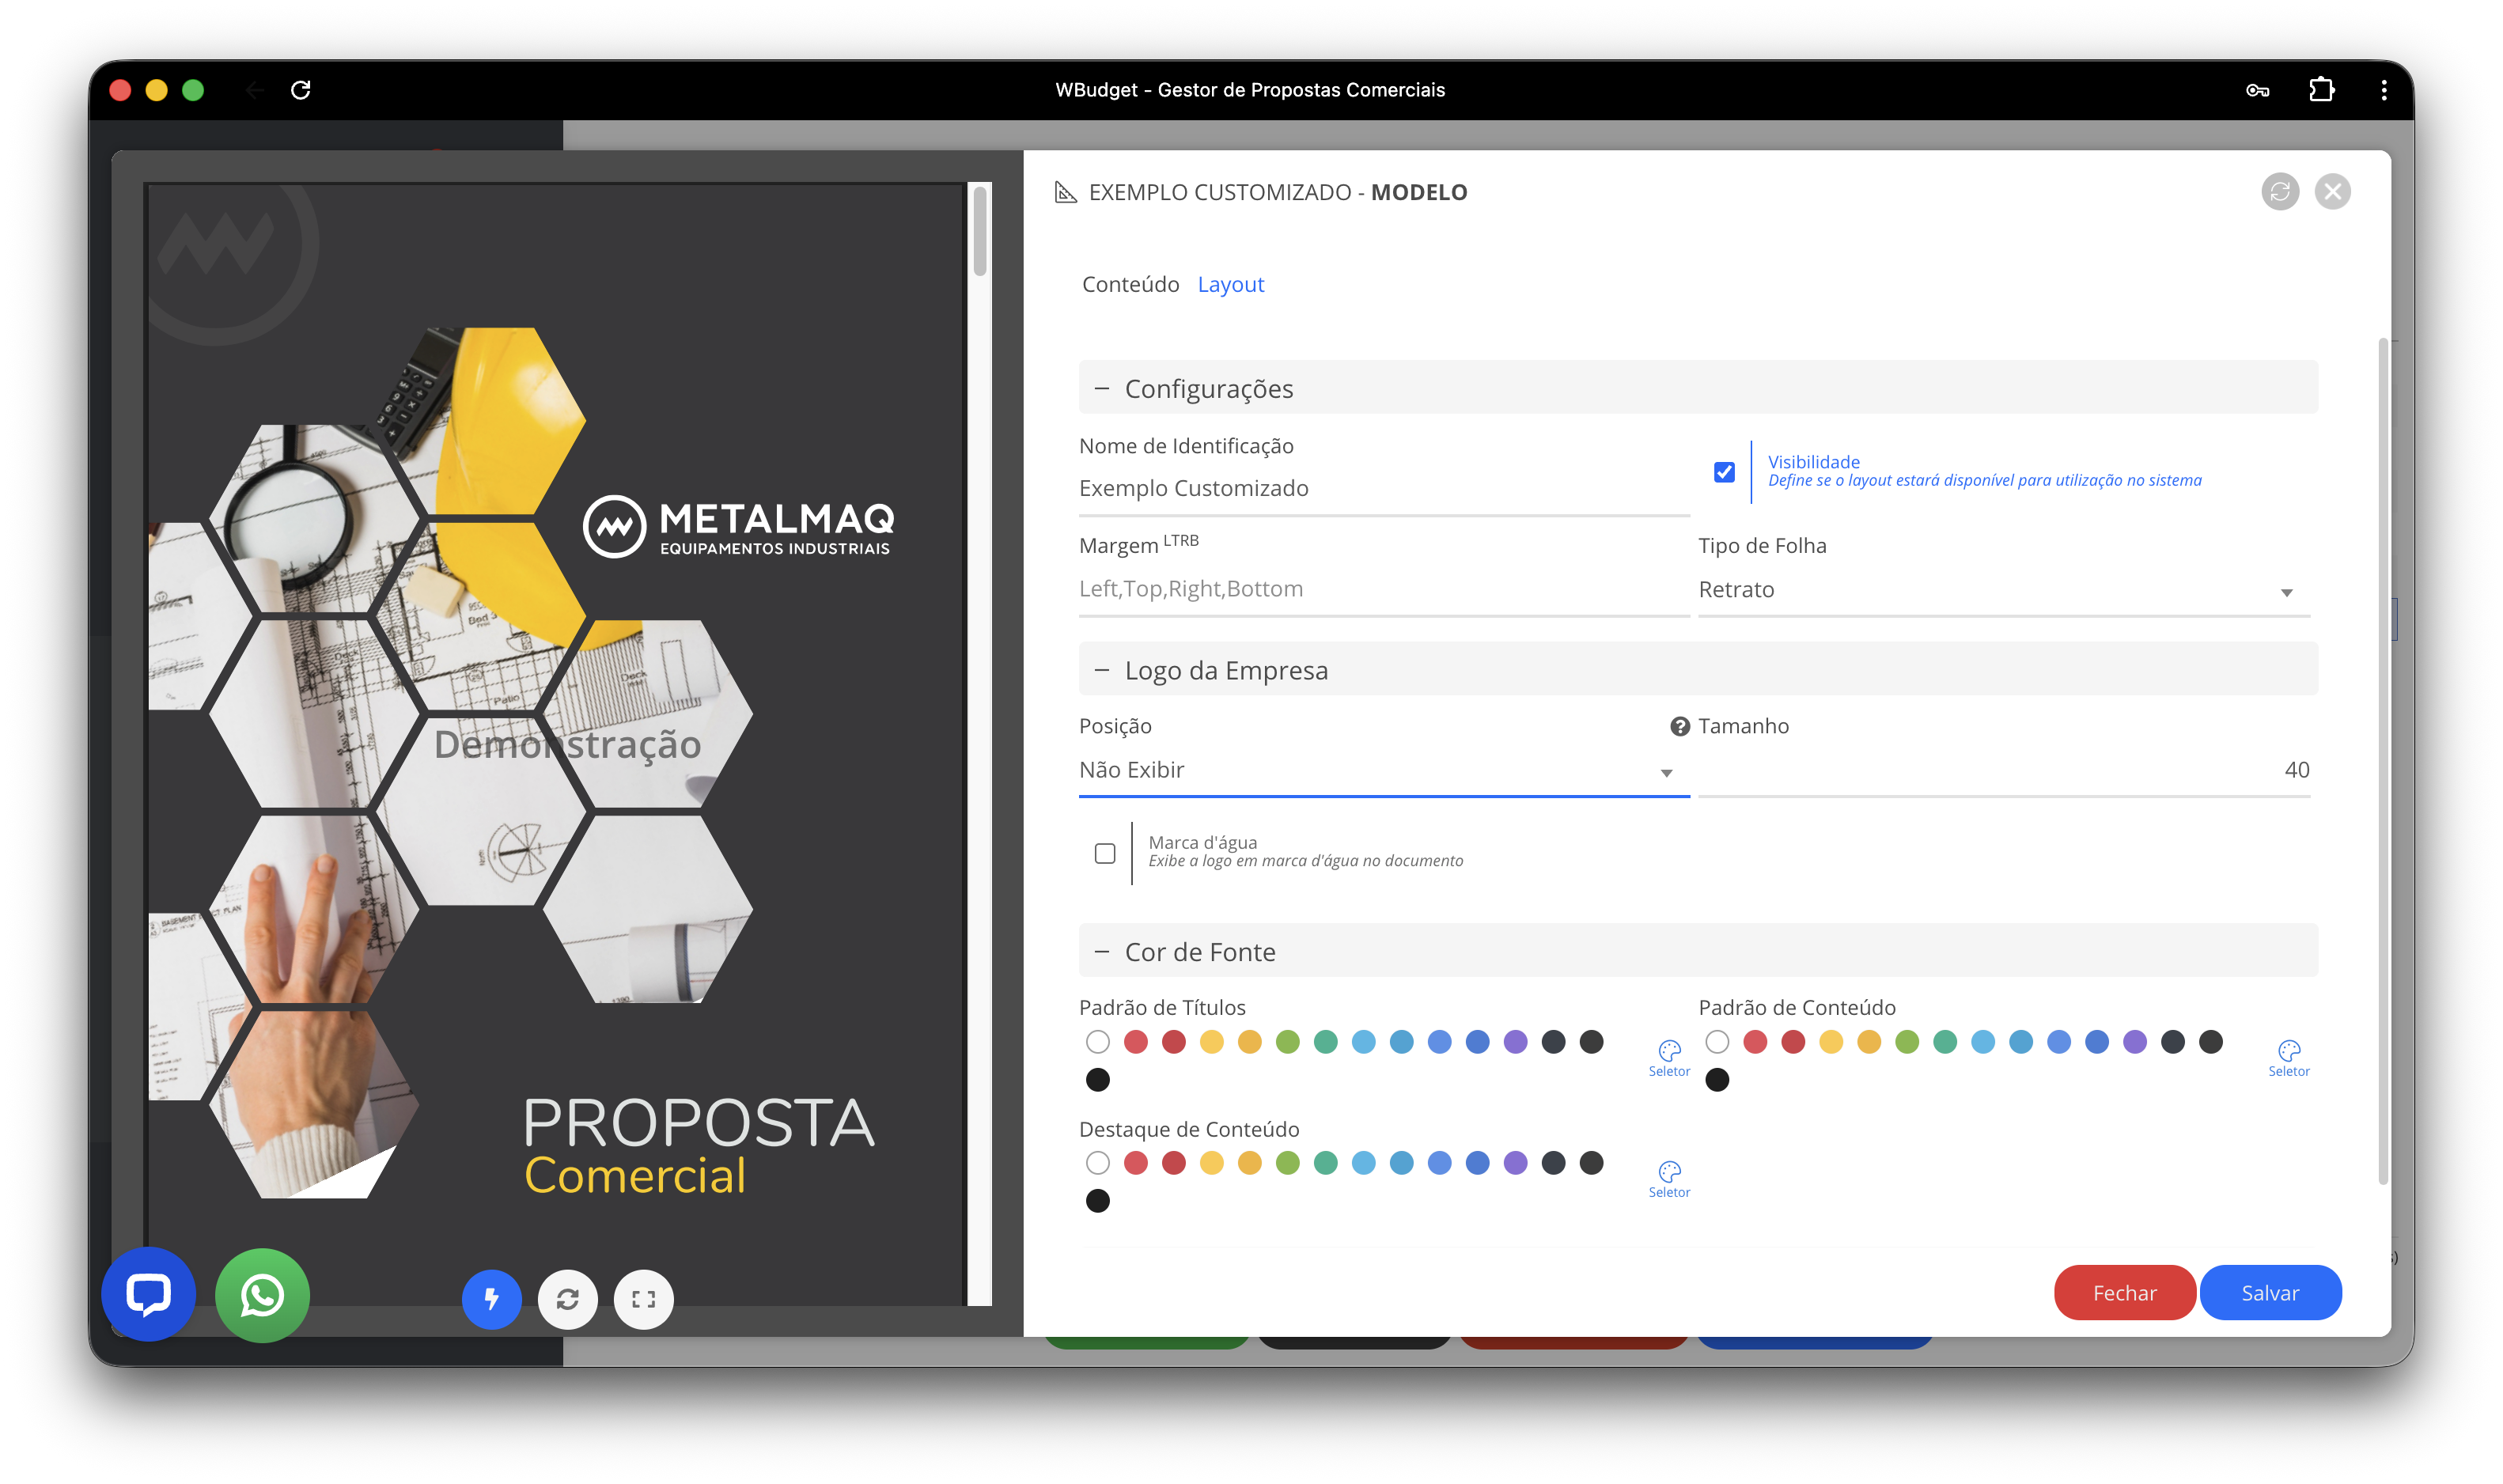Pick the purple swatch under Padrão de Conteúdo

coord(2134,1042)
